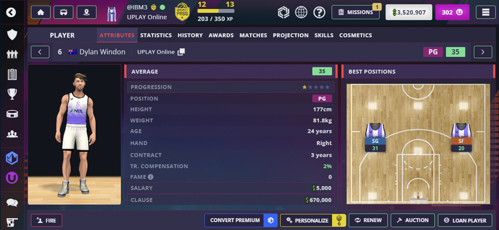Image resolution: width=499 pixels, height=230 pixels.
Task: Open the trophy competitions icon in sidebar
Action: 12,94
